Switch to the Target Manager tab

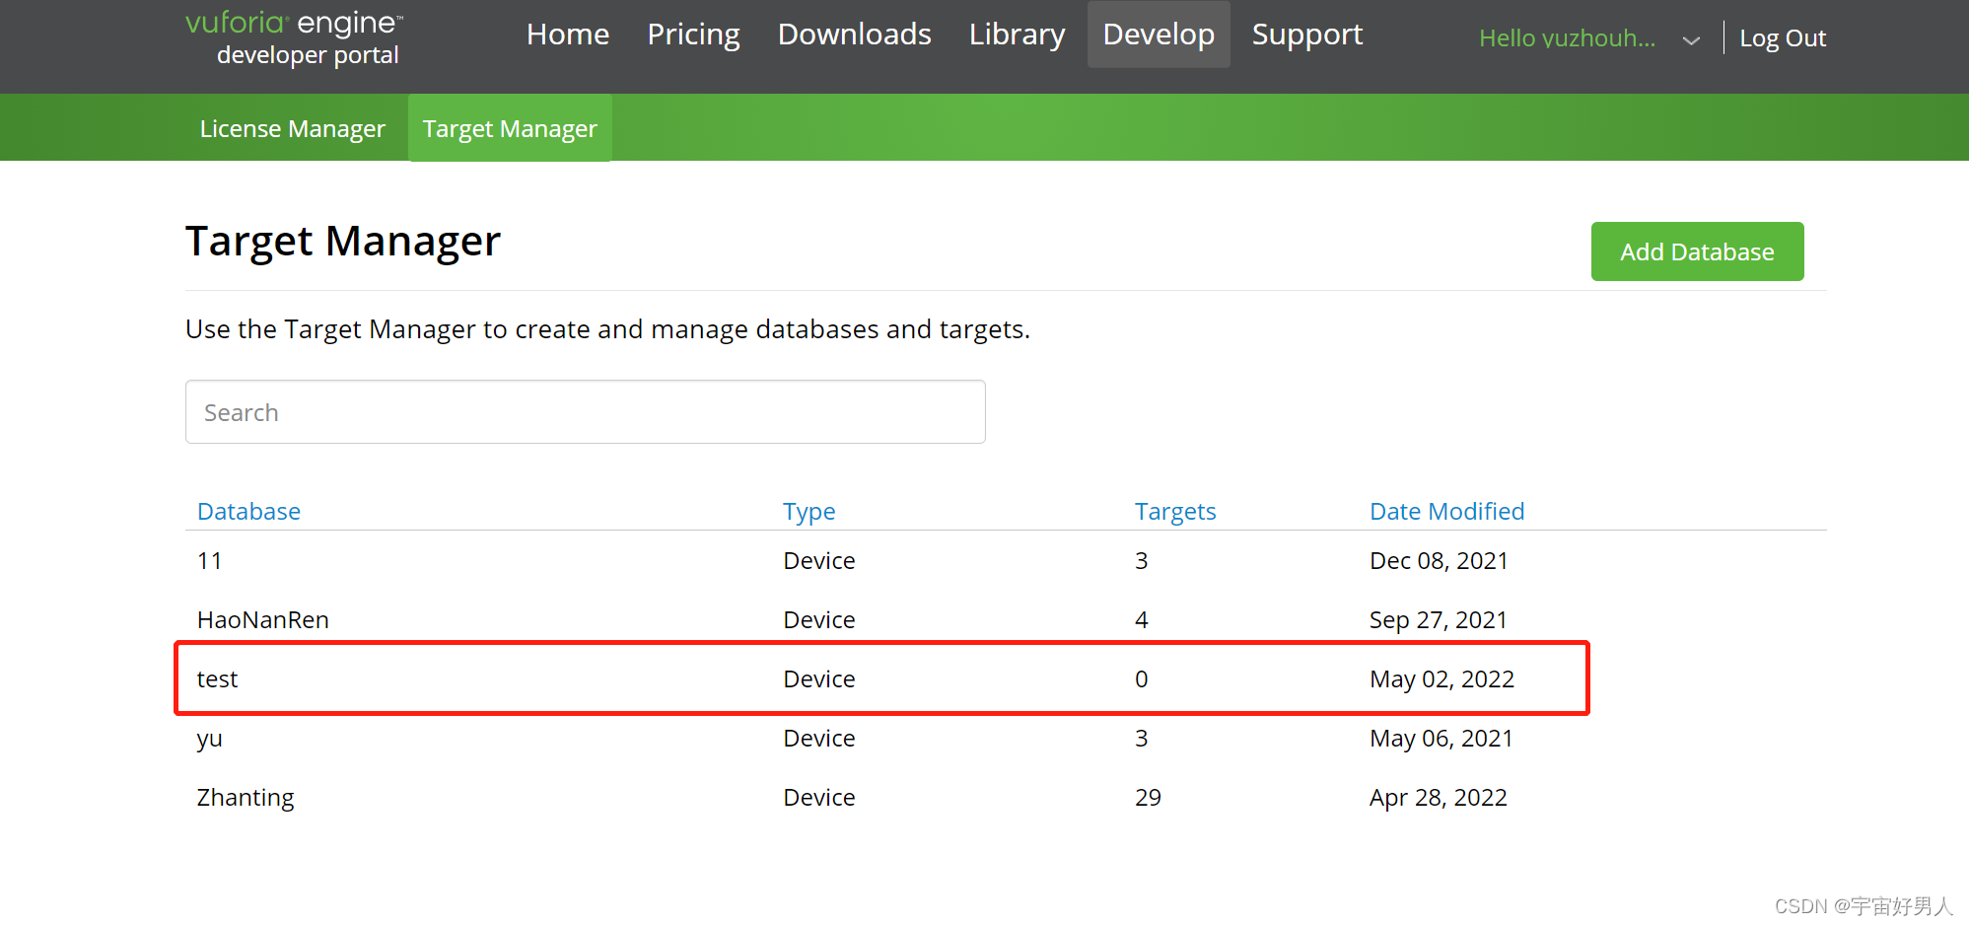point(510,128)
